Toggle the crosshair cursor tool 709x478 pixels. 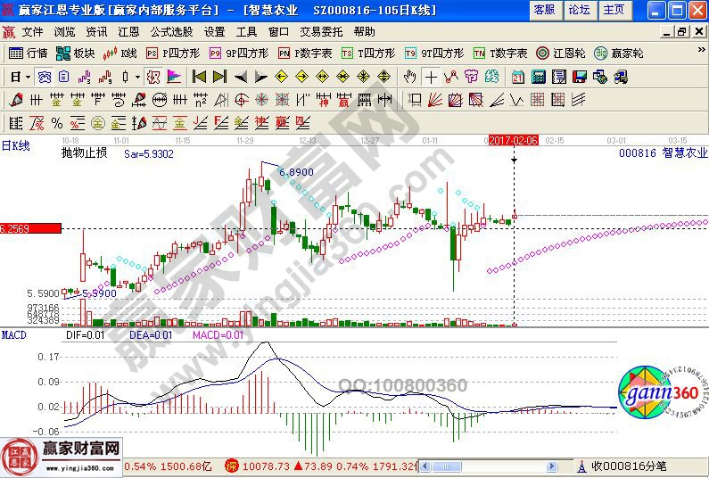coord(431,77)
